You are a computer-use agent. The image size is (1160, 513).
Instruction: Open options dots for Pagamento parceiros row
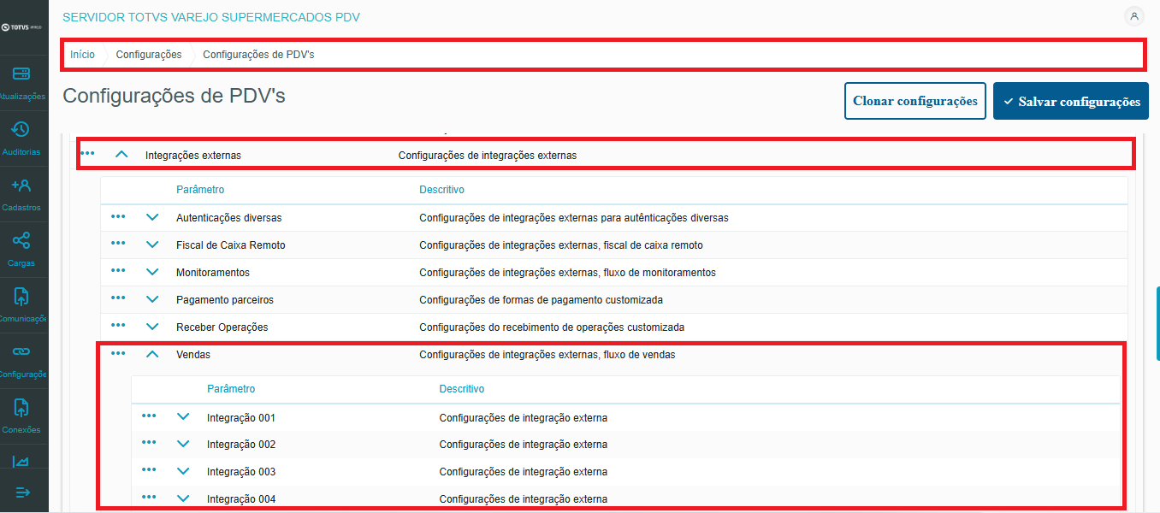118,298
